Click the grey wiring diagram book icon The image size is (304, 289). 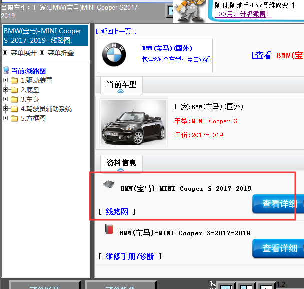[108, 184]
